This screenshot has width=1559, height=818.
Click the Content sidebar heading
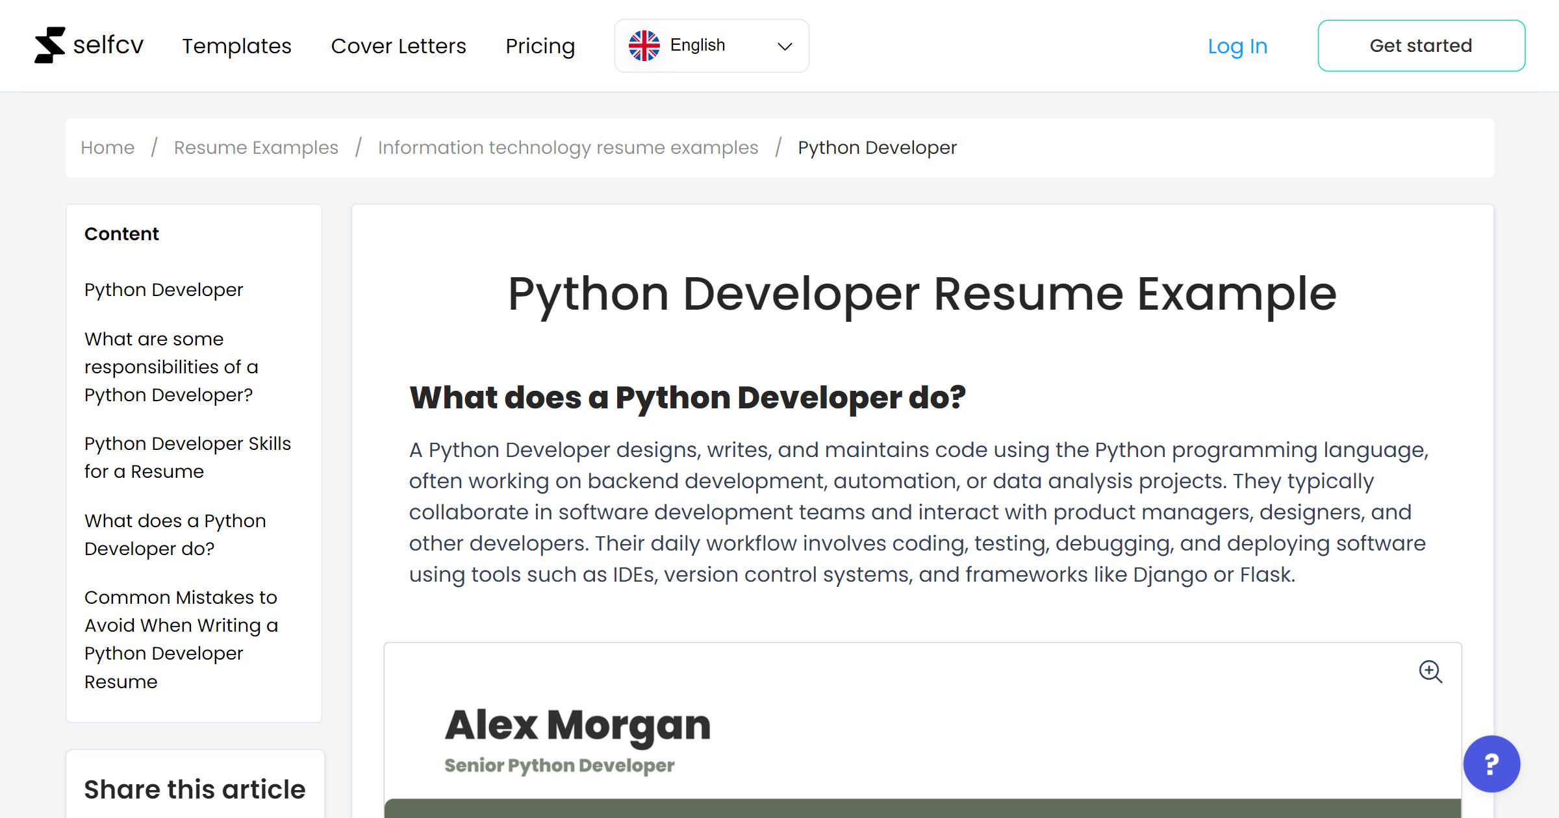[x=121, y=234]
